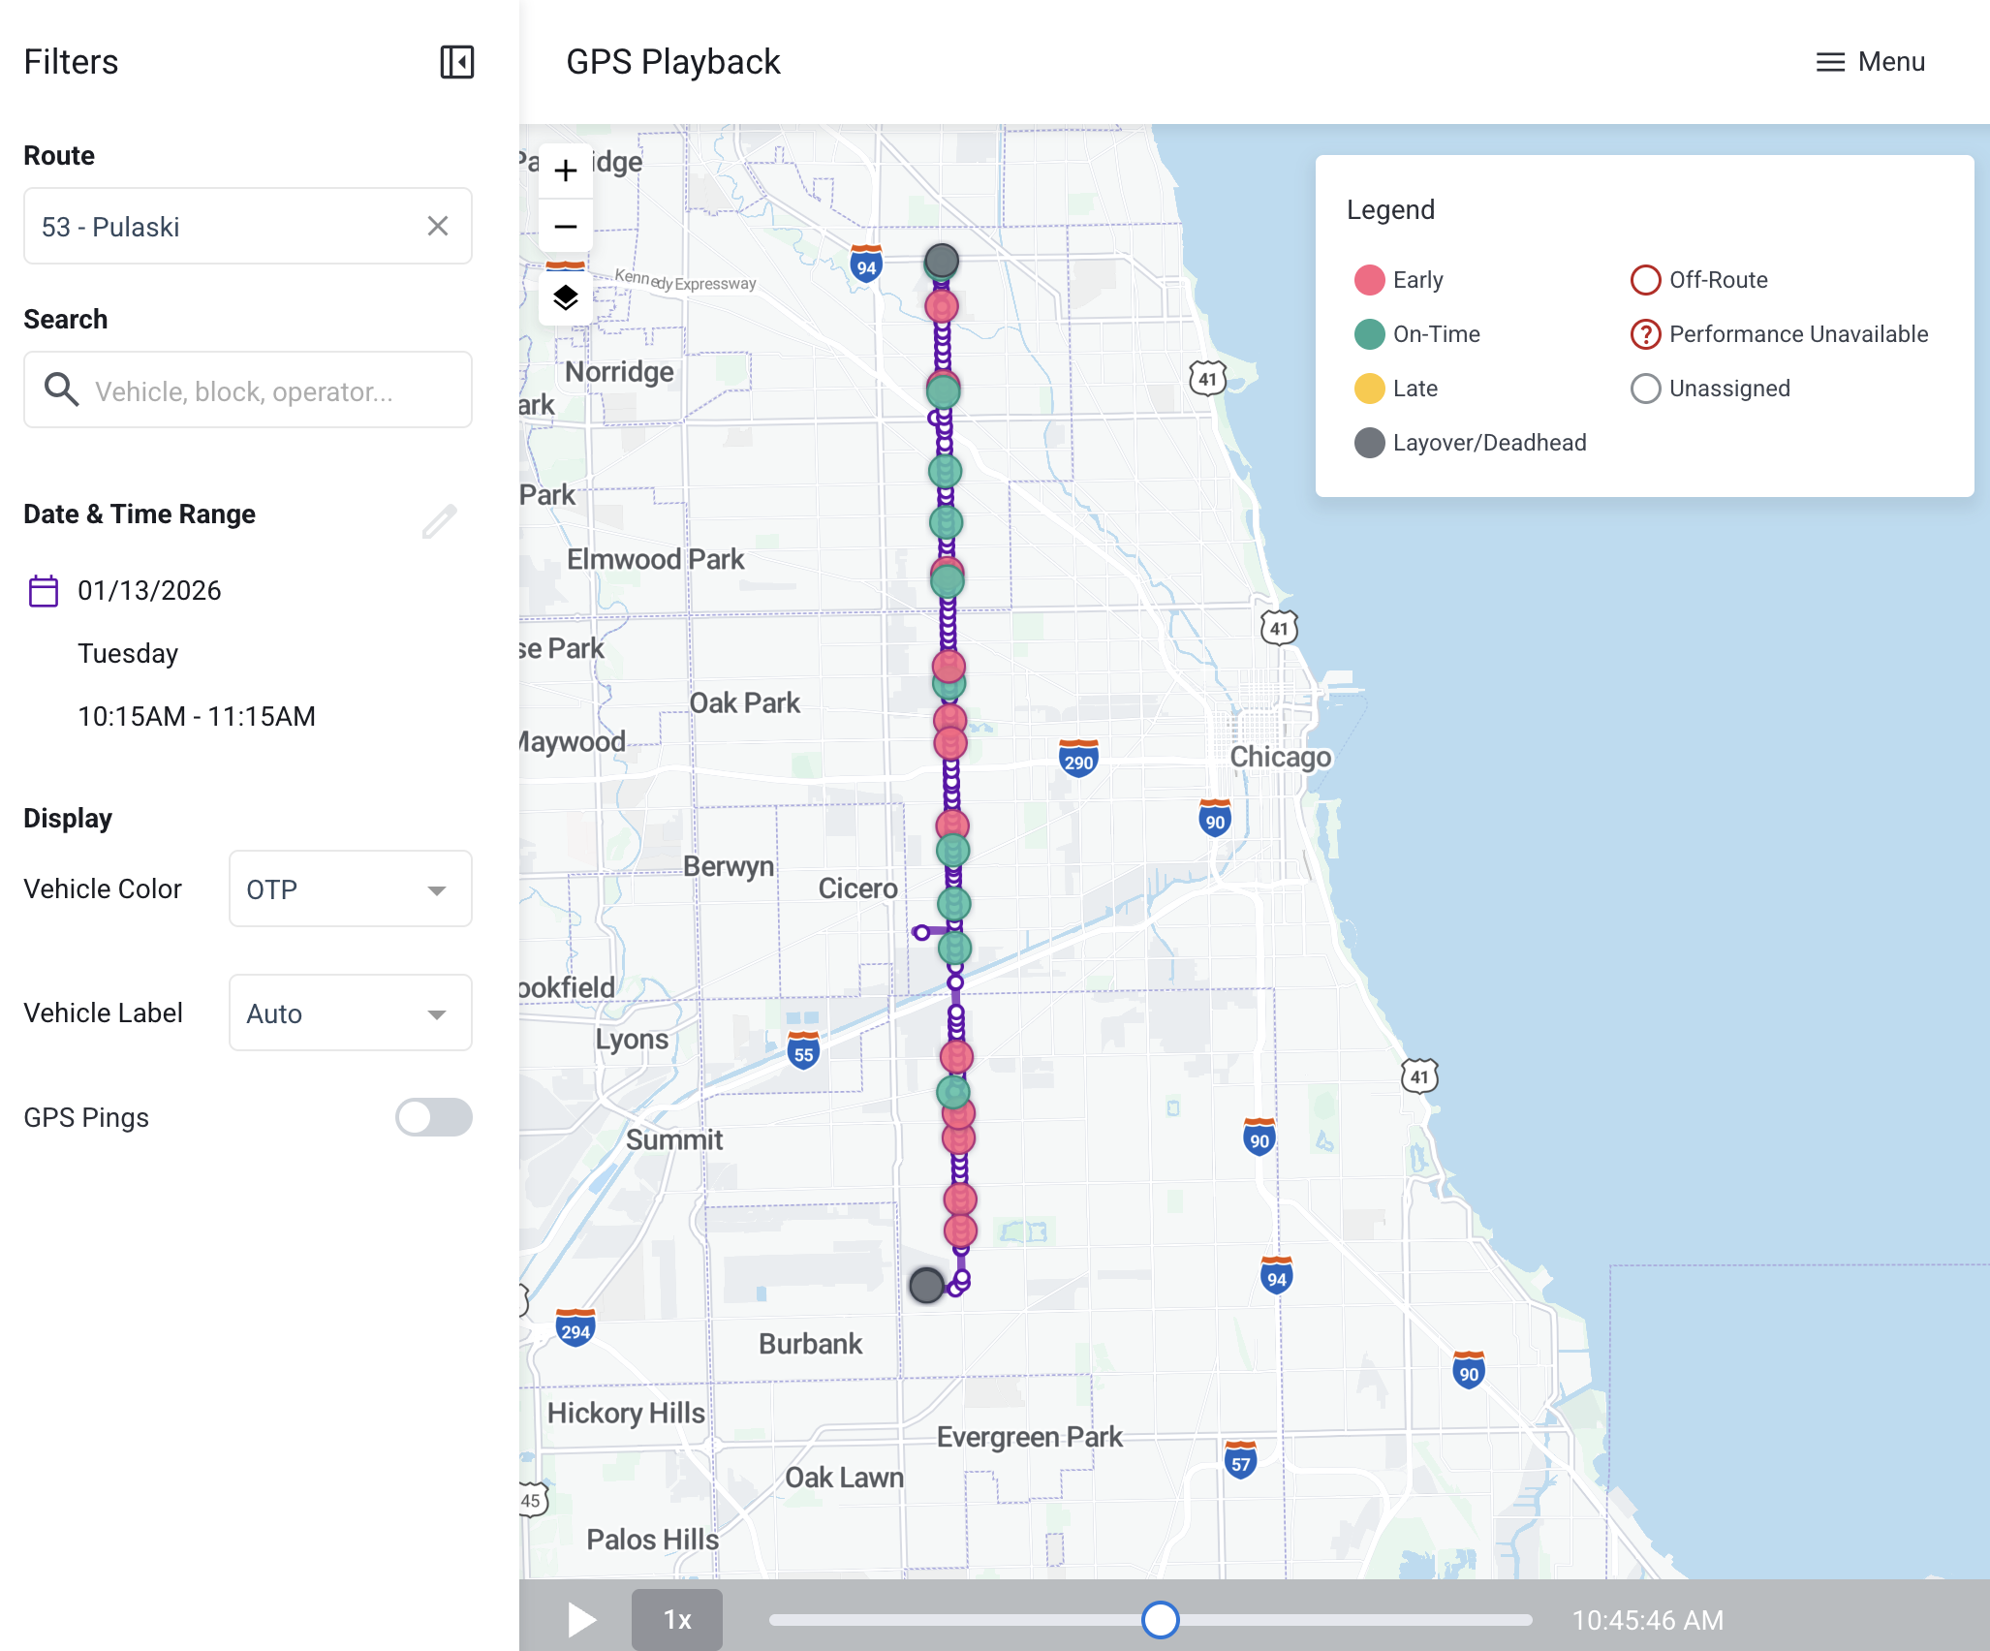Clear the 53 - Pulaski route selection
The image size is (1990, 1651).
[x=438, y=226]
